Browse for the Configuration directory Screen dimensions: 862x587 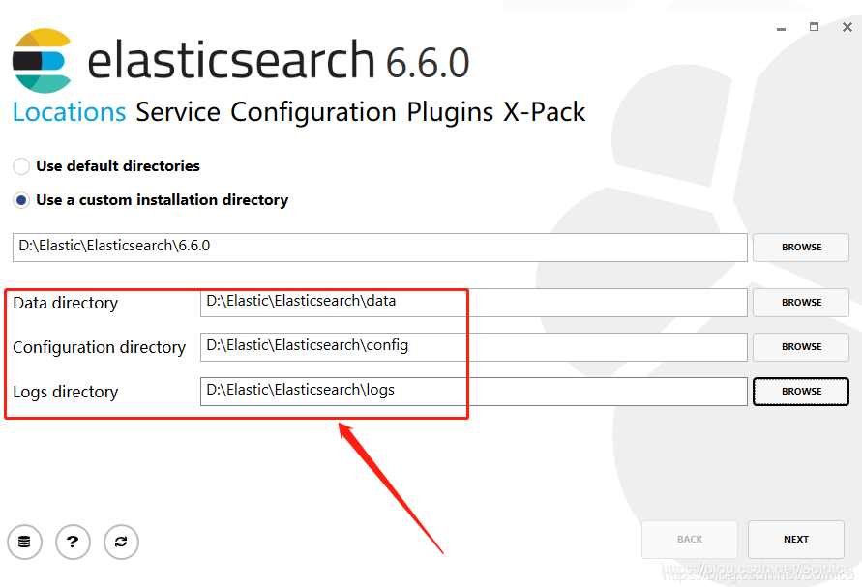click(x=801, y=347)
